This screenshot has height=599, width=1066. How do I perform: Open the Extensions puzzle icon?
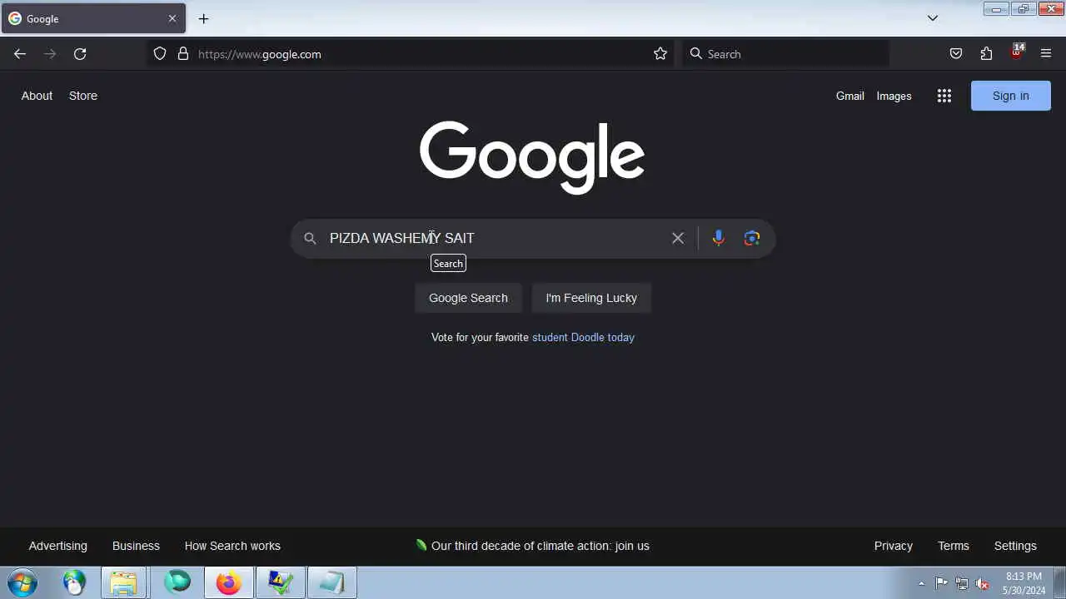tap(986, 54)
